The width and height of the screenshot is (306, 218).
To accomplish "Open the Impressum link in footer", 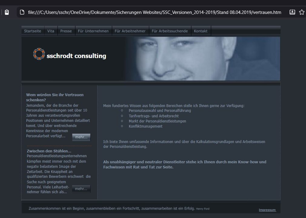I will (267, 210).
